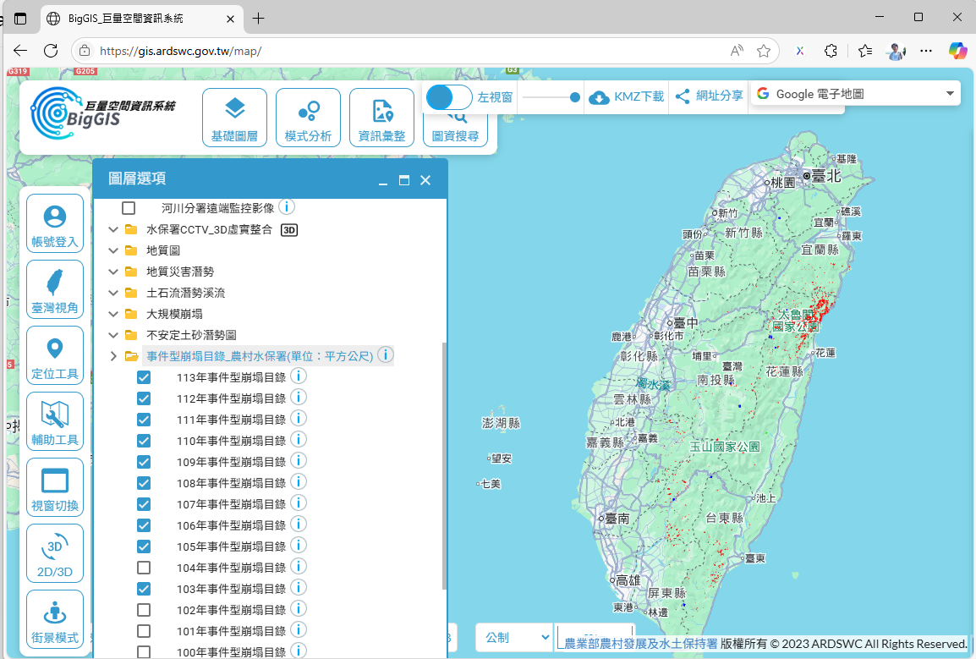Change basemap from Google 電子地圖
The height and width of the screenshot is (659, 976).
click(855, 93)
